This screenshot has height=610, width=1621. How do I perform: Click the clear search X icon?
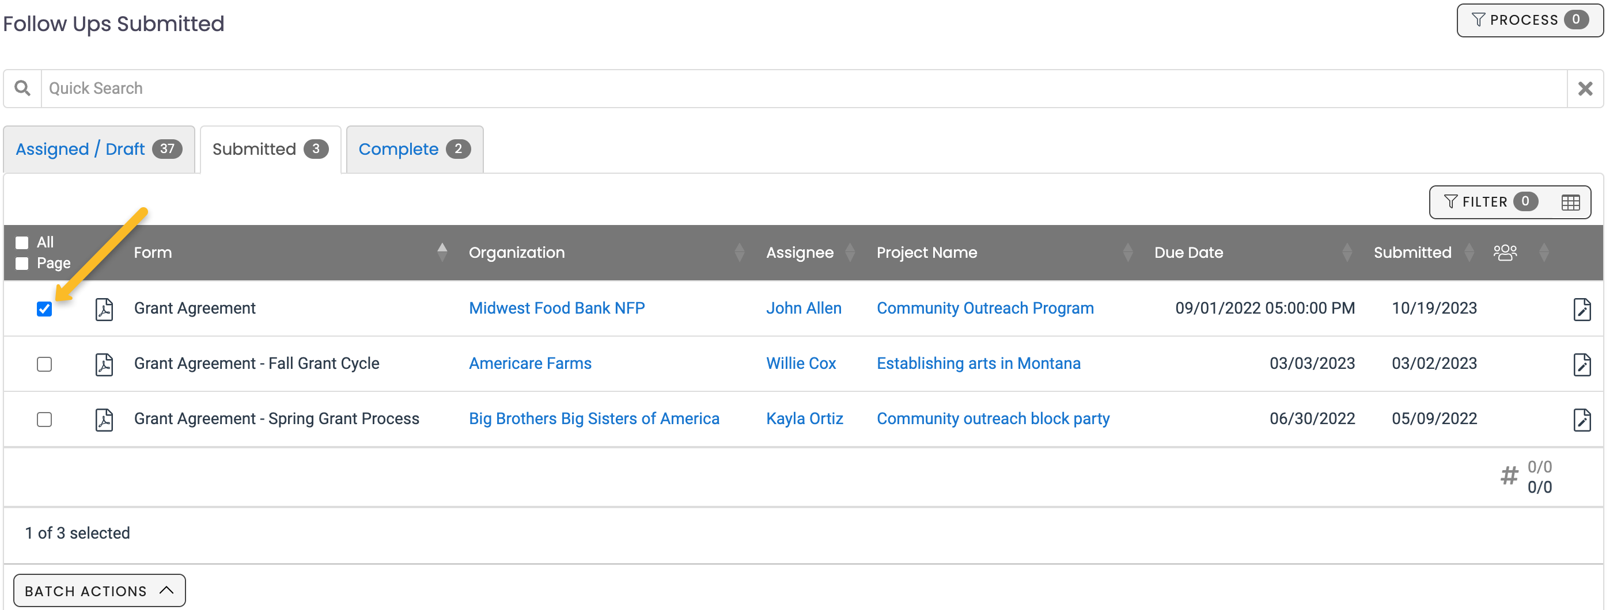pyautogui.click(x=1586, y=88)
